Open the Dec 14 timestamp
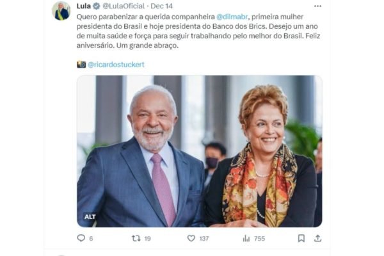Image resolution: width=384 pixels, height=256 pixels. tap(162, 6)
